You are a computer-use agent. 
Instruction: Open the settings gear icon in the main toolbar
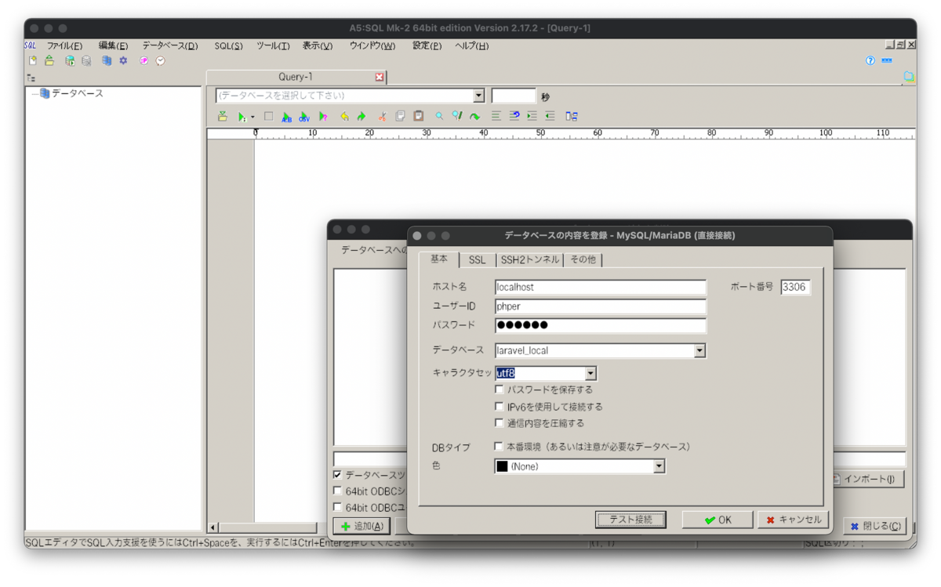[x=122, y=60]
